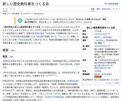122x101 pixels.
Task: Open the 外部リンク link in notice
Action: pyautogui.click(x=48, y=19)
